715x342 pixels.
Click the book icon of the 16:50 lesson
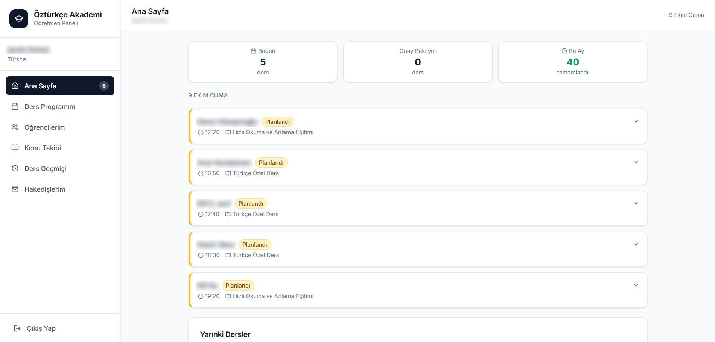pyautogui.click(x=228, y=173)
